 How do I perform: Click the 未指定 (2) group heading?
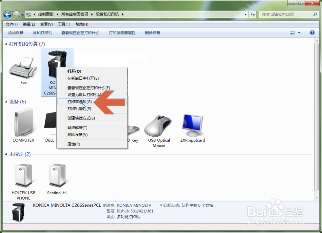tap(20, 154)
